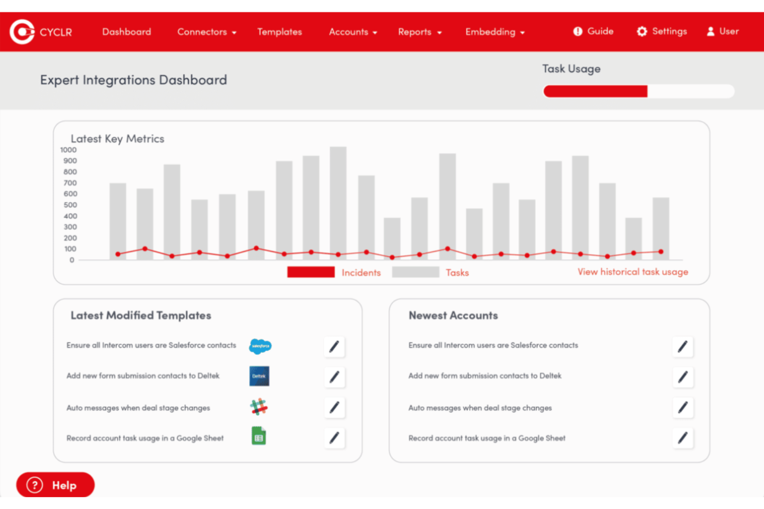Edit the Auto messages when deal stage changes template
This screenshot has width=764, height=509.
click(x=334, y=407)
